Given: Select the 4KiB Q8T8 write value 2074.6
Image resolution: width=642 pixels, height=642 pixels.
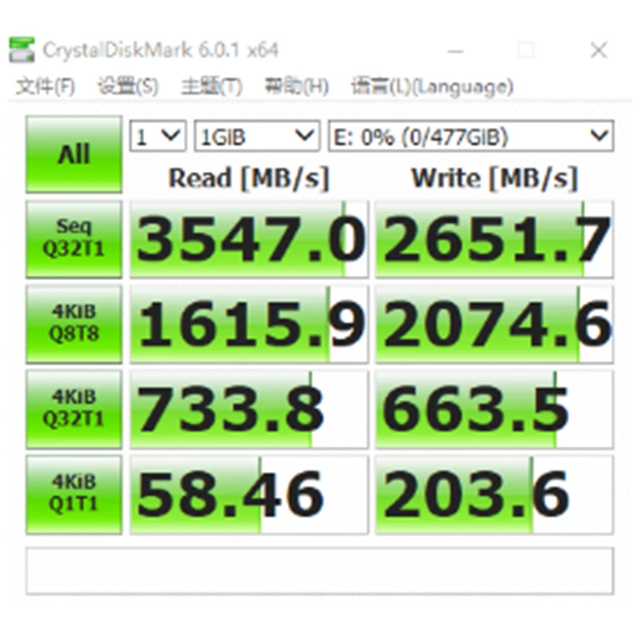Looking at the screenshot, I should pyautogui.click(x=494, y=324).
